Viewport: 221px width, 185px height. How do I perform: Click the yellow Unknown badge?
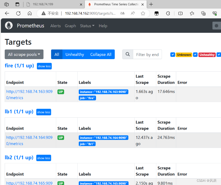pos(184,55)
